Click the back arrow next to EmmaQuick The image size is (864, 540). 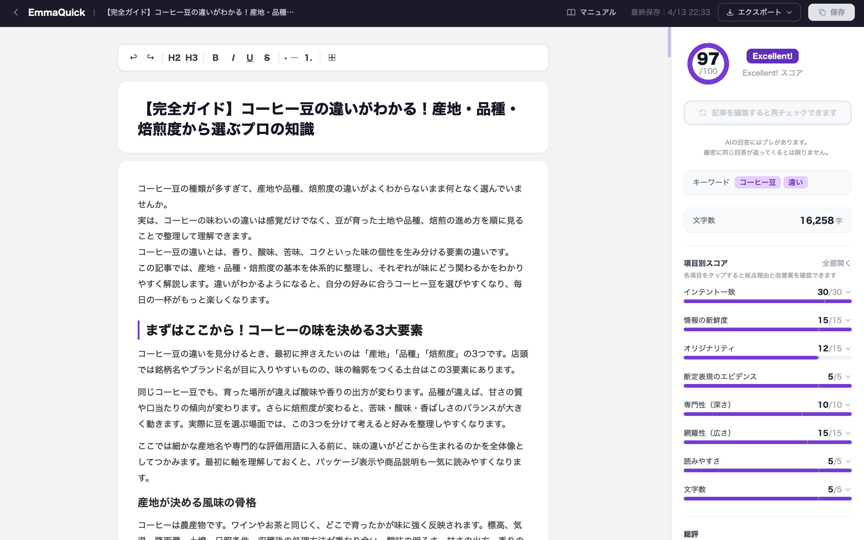tap(16, 12)
